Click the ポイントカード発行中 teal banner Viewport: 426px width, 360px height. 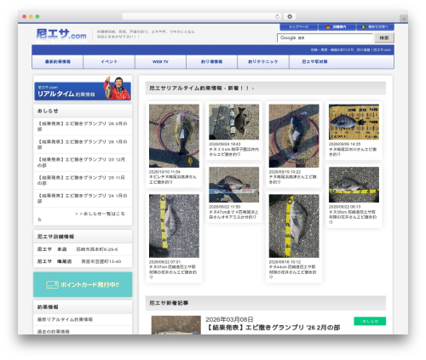(x=83, y=284)
